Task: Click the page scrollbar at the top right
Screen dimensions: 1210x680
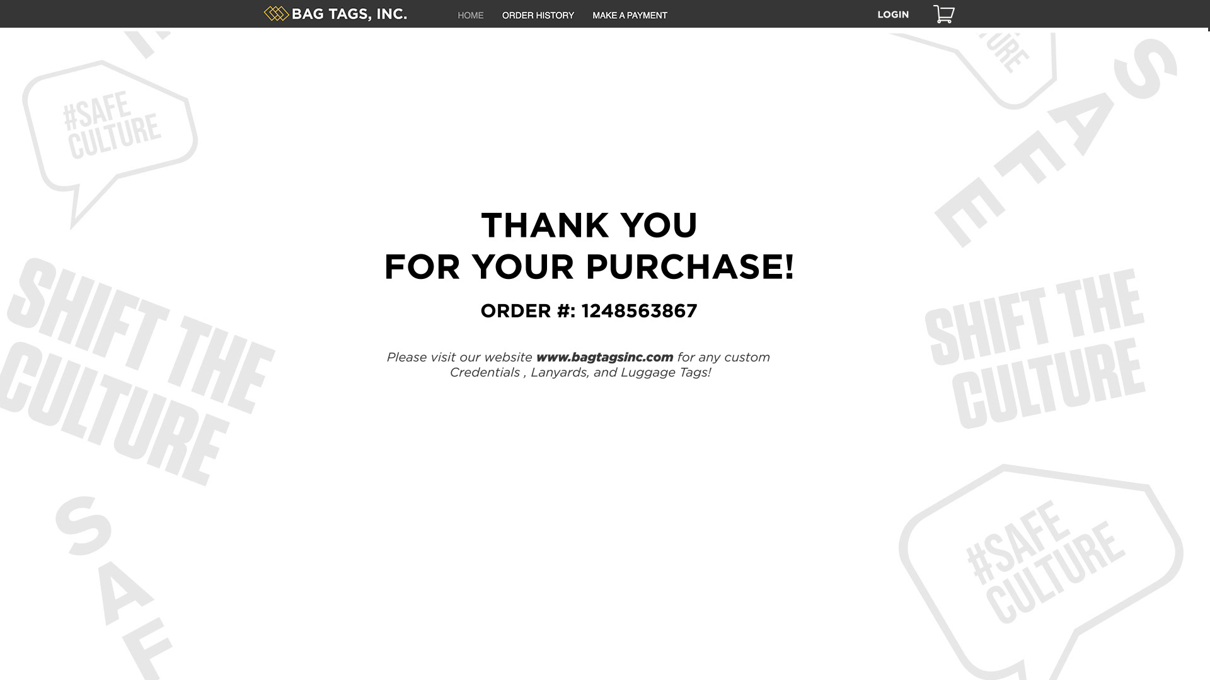Action: (1209, 15)
